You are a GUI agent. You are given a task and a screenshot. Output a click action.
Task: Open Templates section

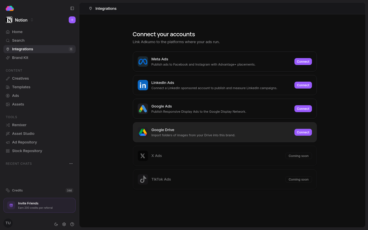39,87
